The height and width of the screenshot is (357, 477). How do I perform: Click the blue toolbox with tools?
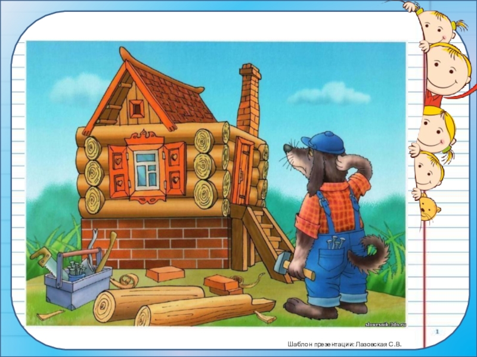tap(75, 271)
